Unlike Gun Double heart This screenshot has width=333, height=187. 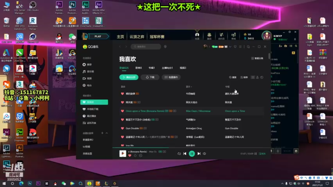[122, 128]
